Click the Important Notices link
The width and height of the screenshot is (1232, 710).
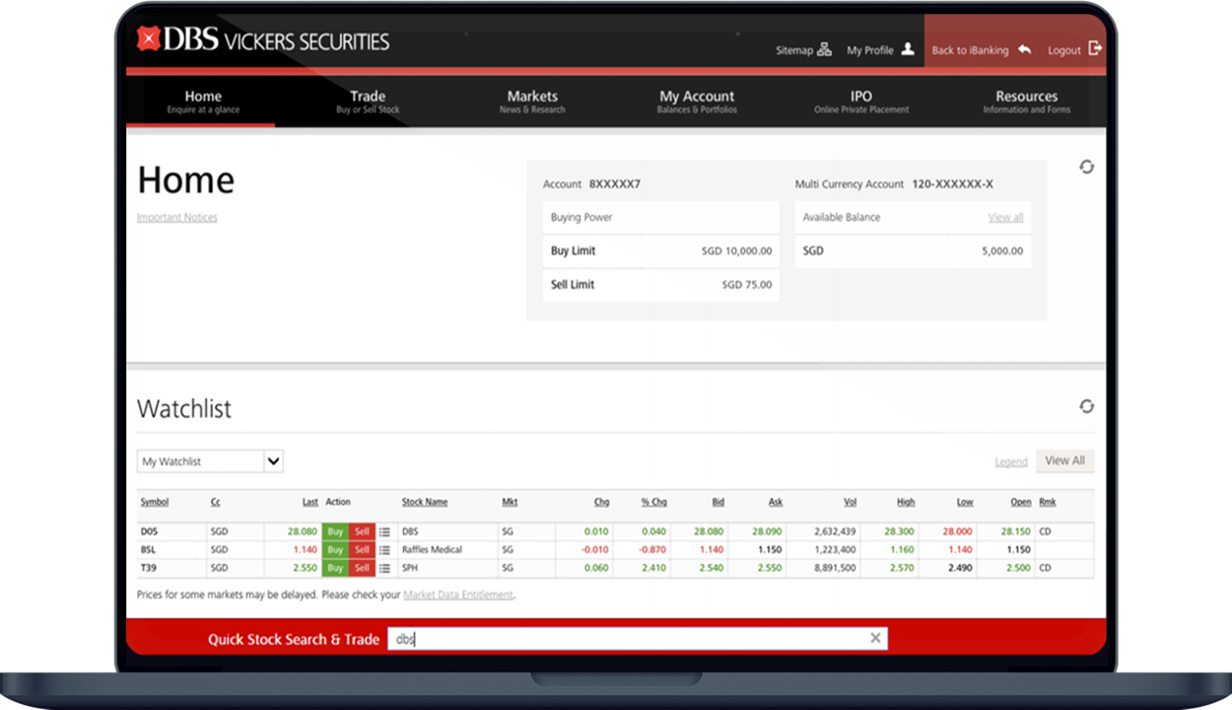coord(177,217)
